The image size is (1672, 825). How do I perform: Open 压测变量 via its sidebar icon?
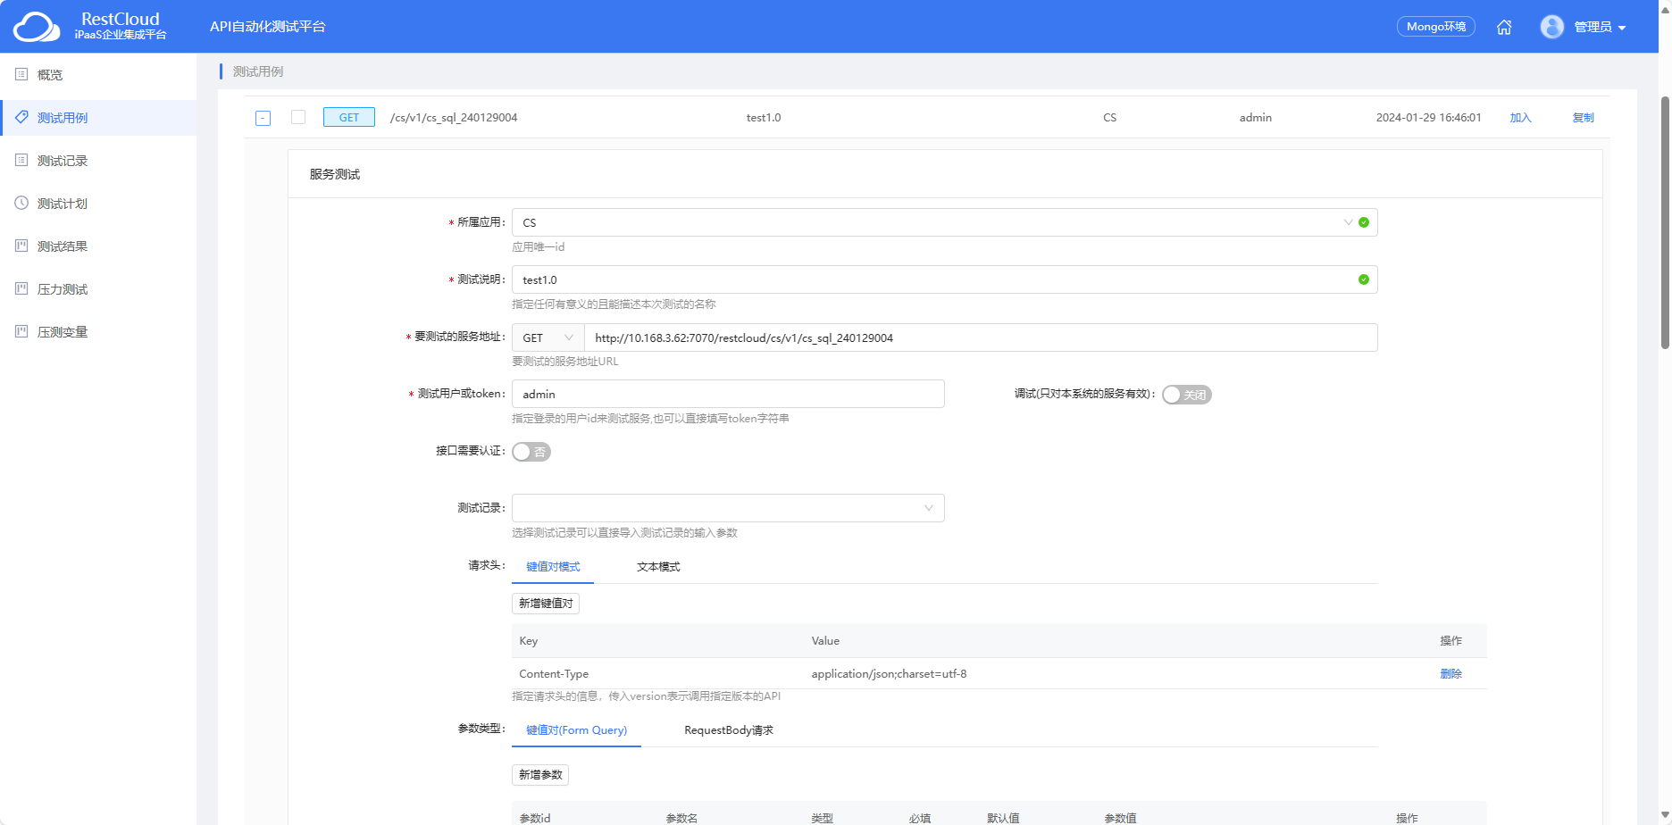[x=21, y=331]
